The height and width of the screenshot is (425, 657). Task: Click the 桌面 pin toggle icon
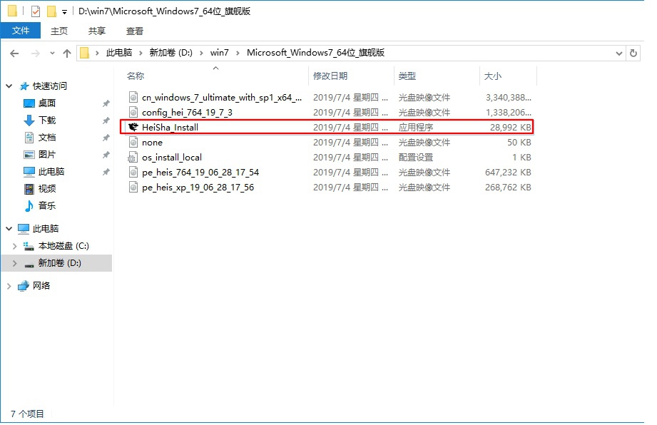point(106,103)
